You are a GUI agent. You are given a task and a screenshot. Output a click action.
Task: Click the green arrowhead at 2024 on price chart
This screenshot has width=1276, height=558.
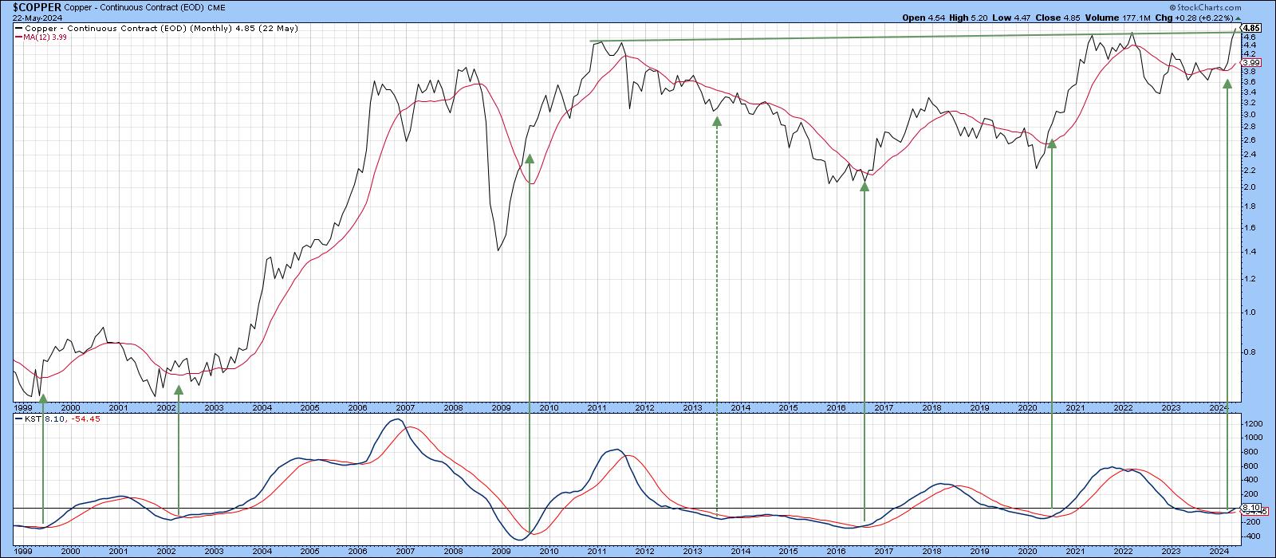pyautogui.click(x=1227, y=83)
